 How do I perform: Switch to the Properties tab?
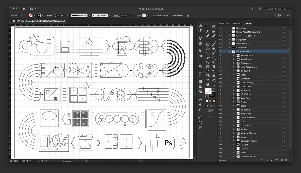[224, 23]
